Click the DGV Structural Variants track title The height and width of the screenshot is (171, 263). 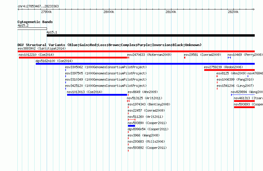(110, 45)
